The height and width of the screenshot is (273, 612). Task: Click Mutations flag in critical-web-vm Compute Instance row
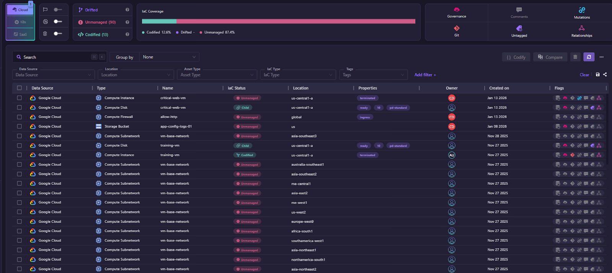point(579,98)
